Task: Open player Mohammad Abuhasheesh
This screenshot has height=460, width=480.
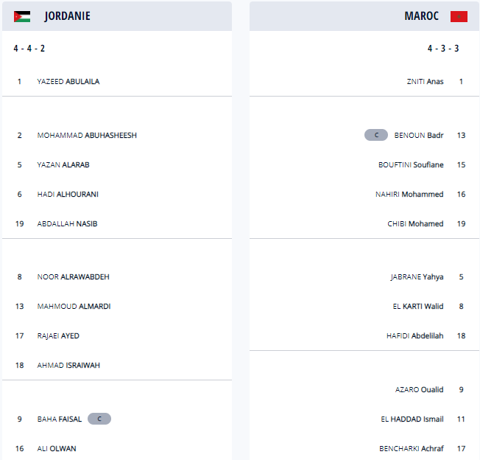Action: pyautogui.click(x=87, y=136)
